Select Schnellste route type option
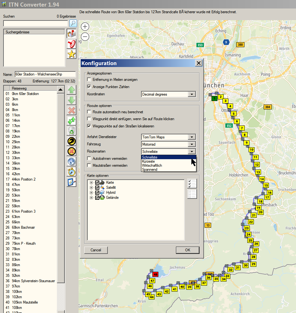This screenshot has width=296, height=313. (168, 157)
